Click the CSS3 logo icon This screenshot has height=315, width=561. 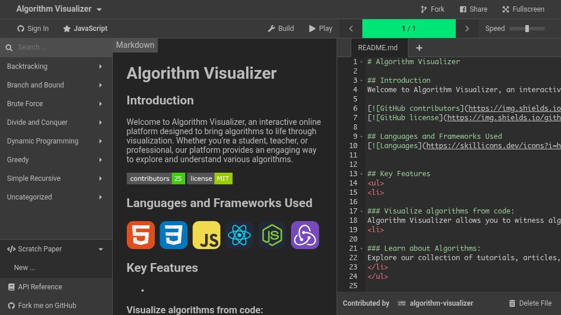click(x=174, y=235)
